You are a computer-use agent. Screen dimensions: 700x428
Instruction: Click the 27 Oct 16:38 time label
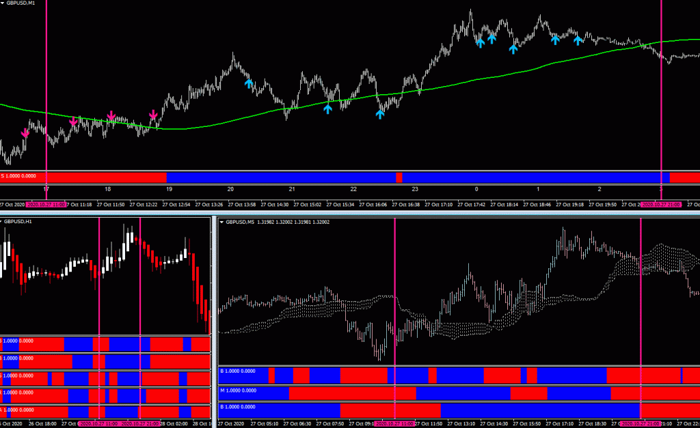pyautogui.click(x=406, y=205)
